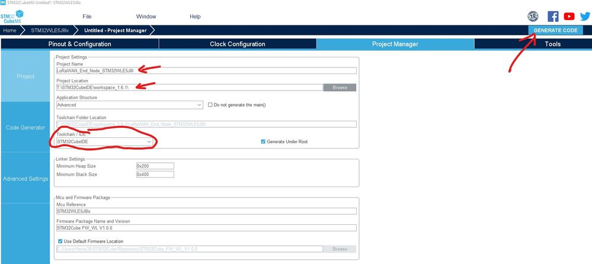Click the Mcu Reference field
This screenshot has height=264, width=592.
[206, 211]
